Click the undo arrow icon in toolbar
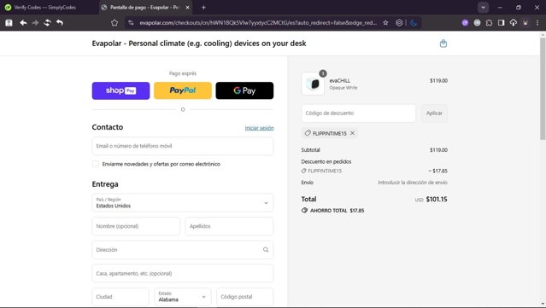This screenshot has width=546, height=308. pyautogui.click(x=60, y=22)
